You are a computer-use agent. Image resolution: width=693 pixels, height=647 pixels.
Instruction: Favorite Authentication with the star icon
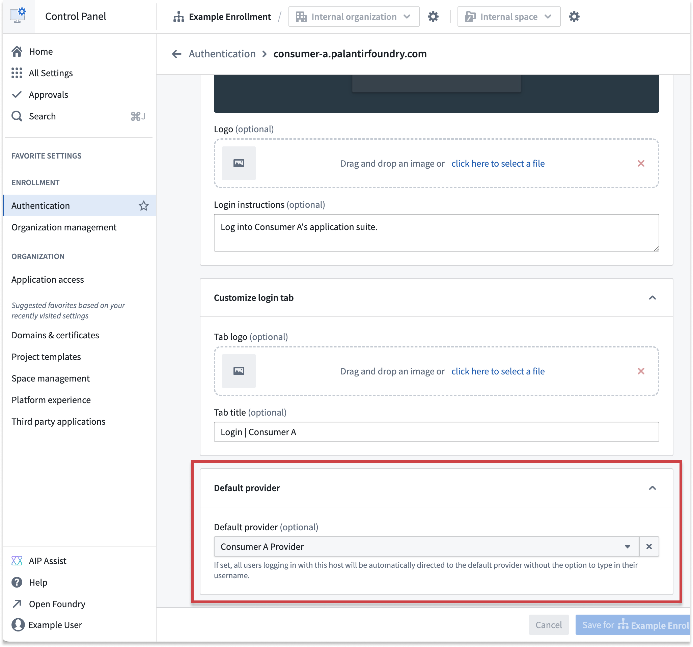pyautogui.click(x=144, y=206)
